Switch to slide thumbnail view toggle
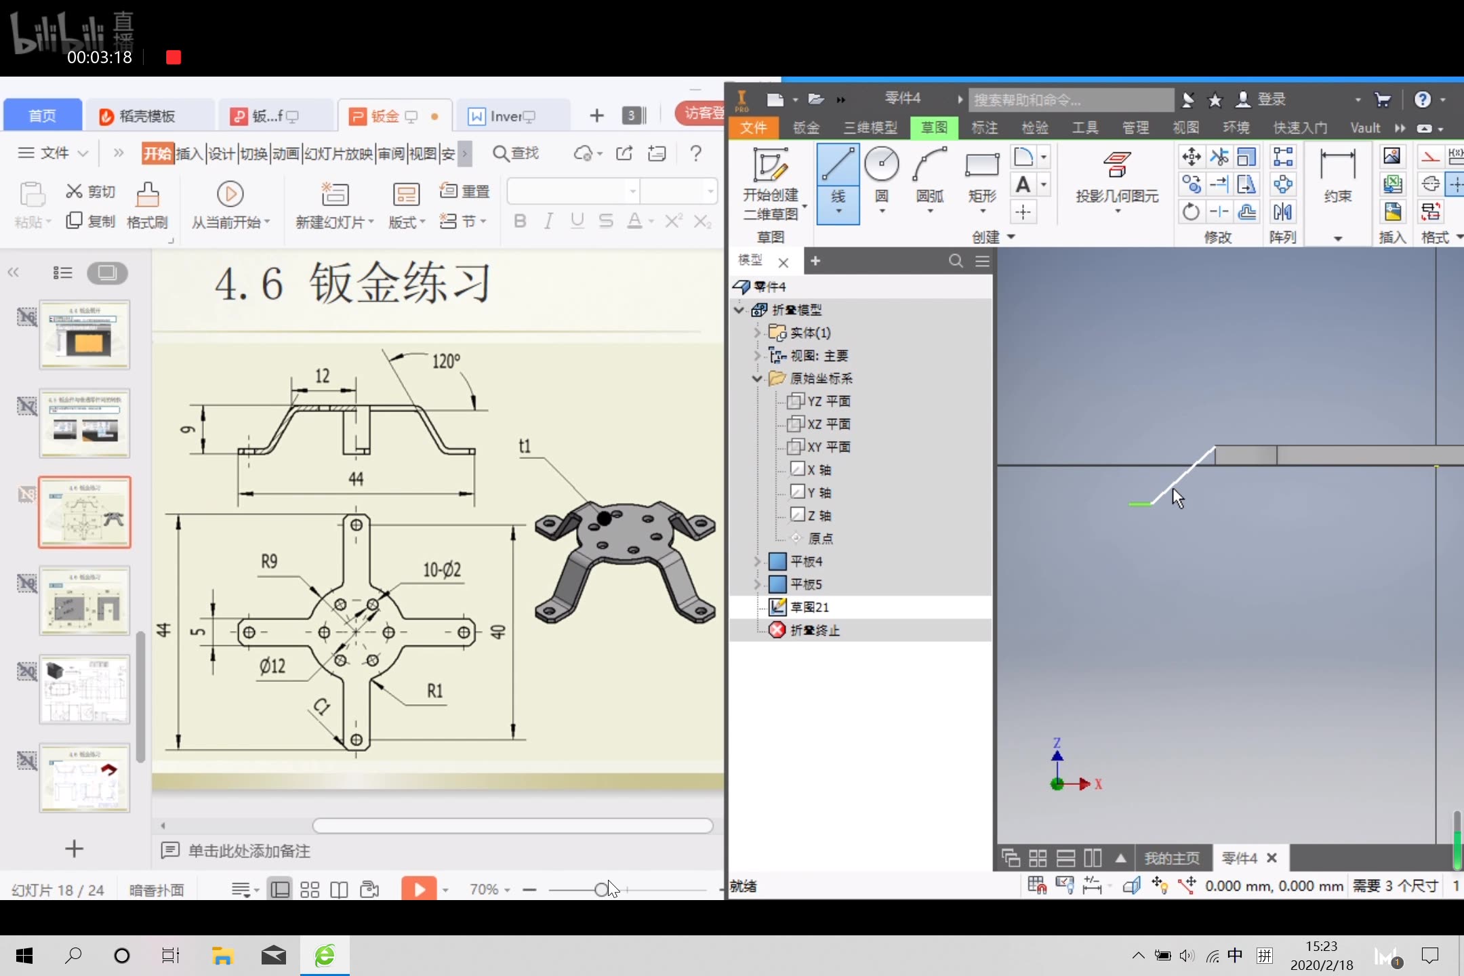This screenshot has height=976, width=1464. (107, 272)
